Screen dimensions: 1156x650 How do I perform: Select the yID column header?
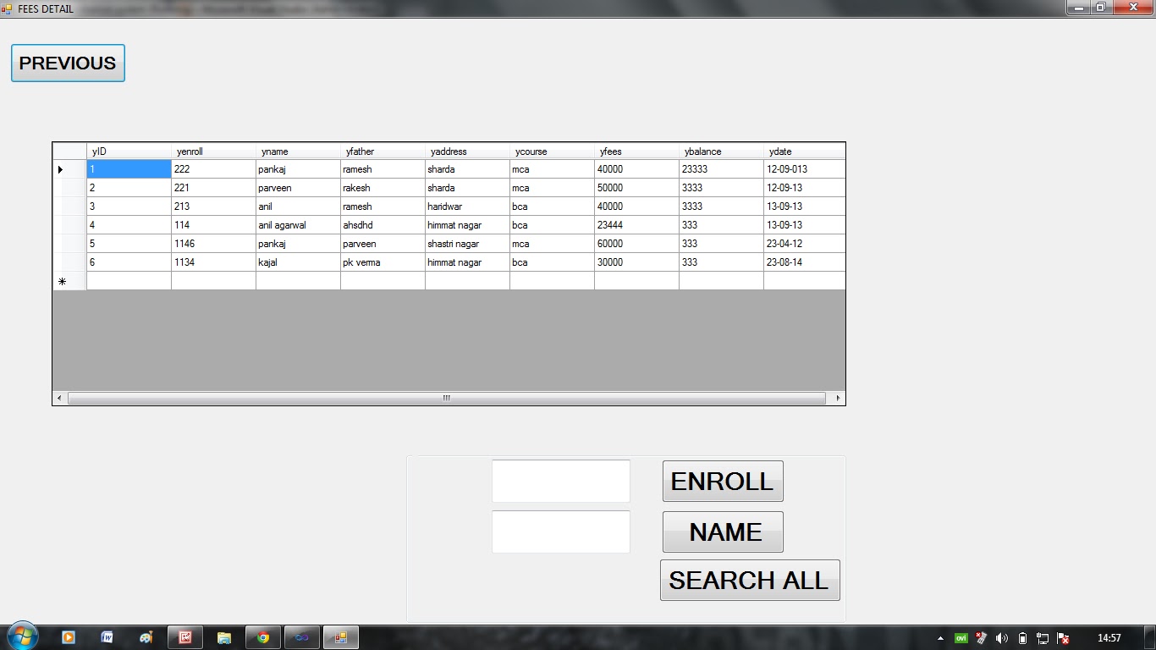[x=128, y=151]
